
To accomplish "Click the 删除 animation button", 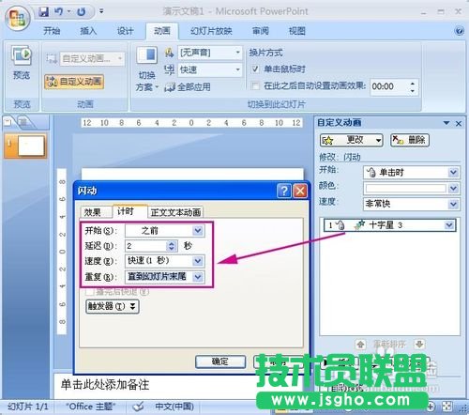I will click(410, 140).
